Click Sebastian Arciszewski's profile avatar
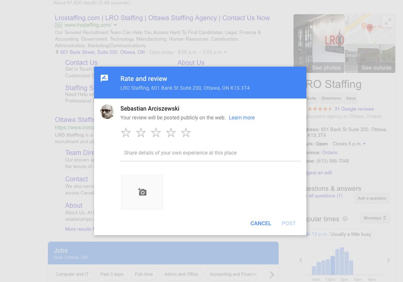This screenshot has width=403, height=282. (x=107, y=112)
